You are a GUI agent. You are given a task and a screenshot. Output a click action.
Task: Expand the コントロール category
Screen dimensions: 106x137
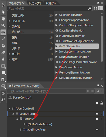[9, 21]
